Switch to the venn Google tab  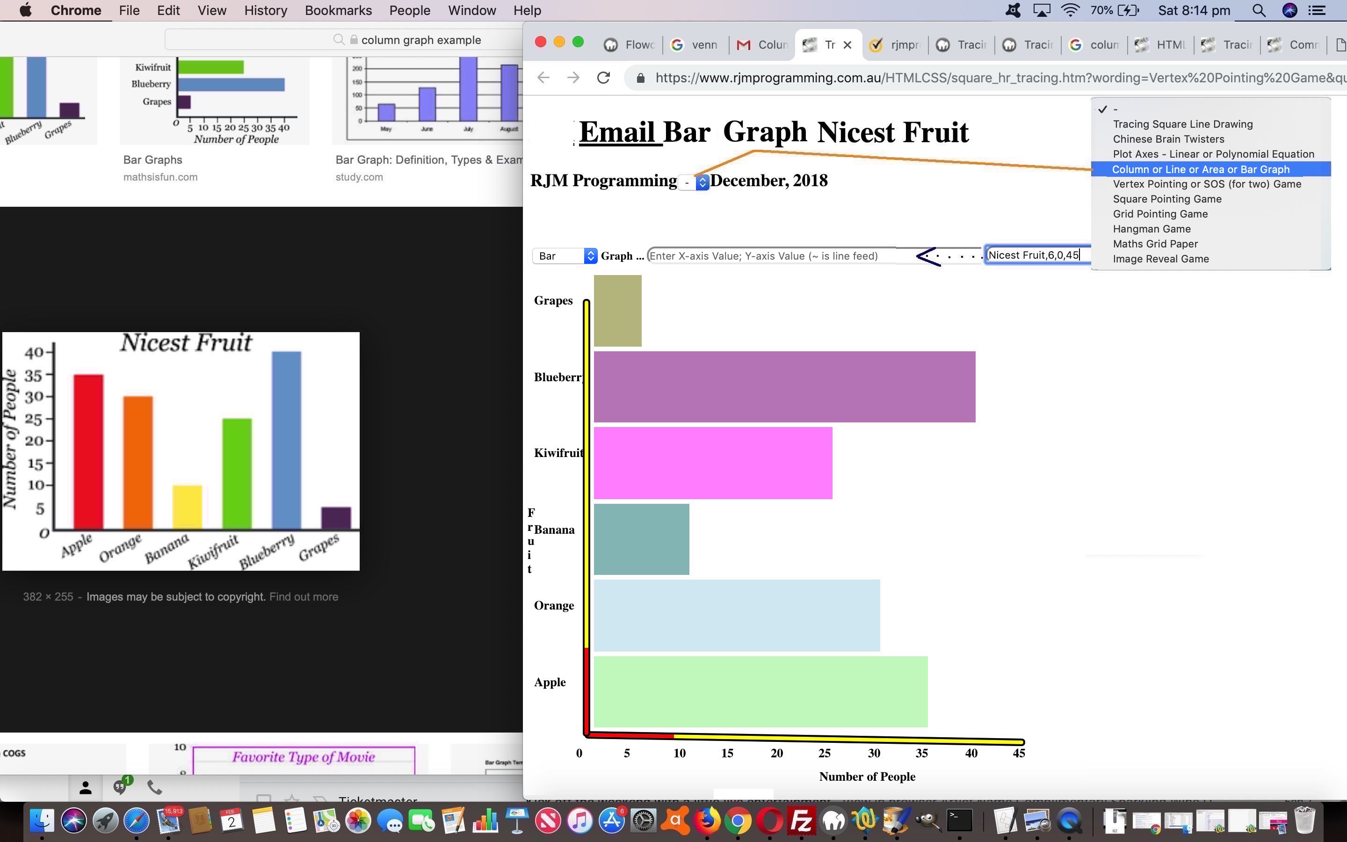(x=695, y=45)
